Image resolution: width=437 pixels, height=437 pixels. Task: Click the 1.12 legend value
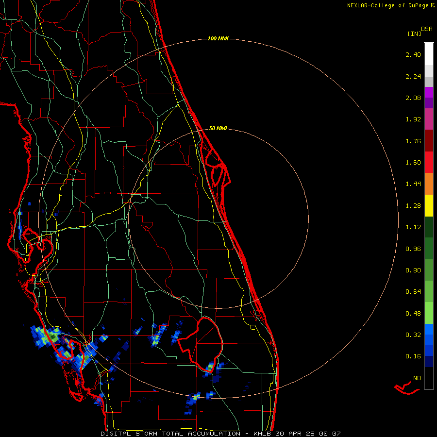click(x=413, y=227)
